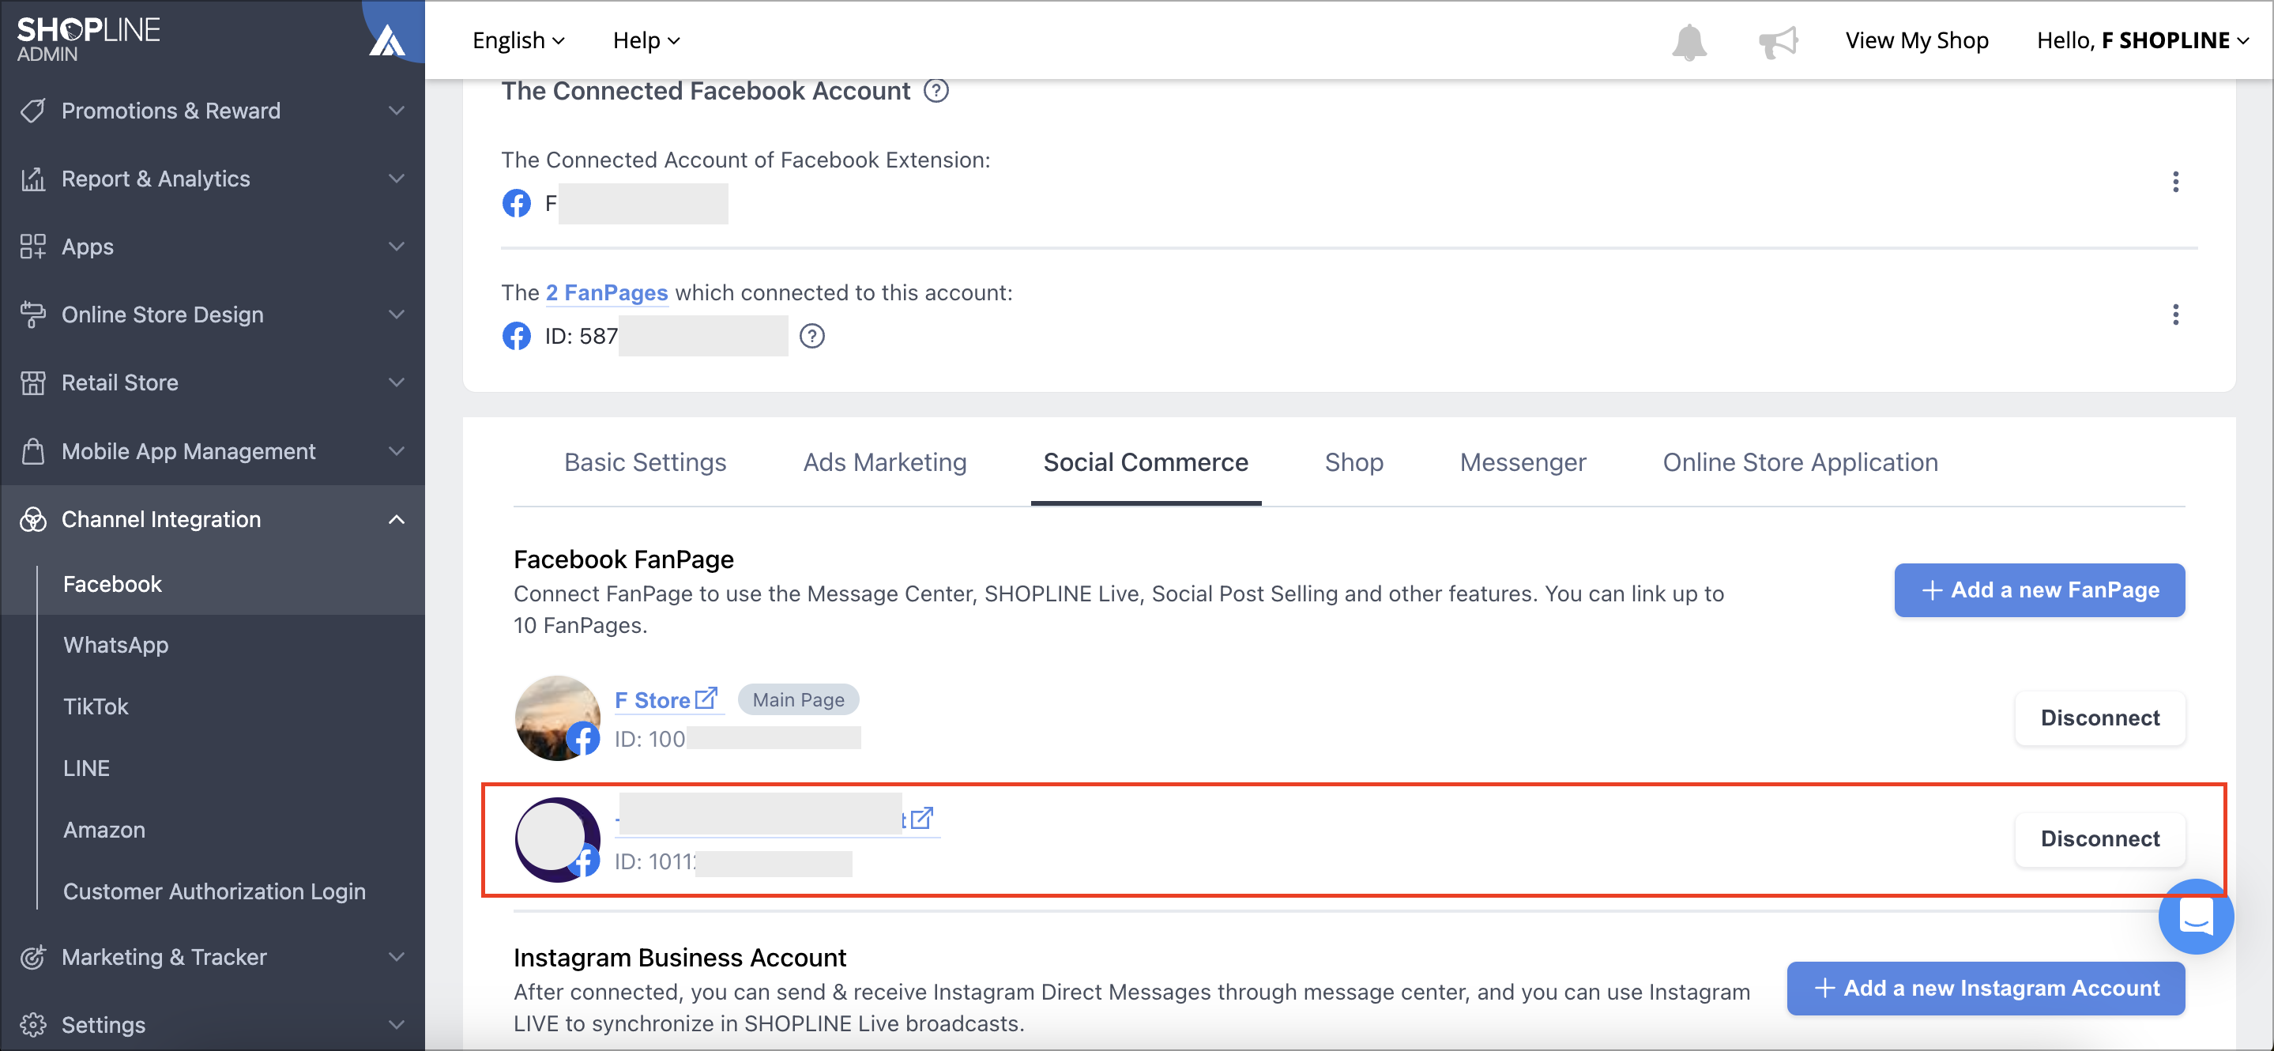The image size is (2274, 1051).
Task: Collapse the Channel Integration section
Action: (x=397, y=519)
